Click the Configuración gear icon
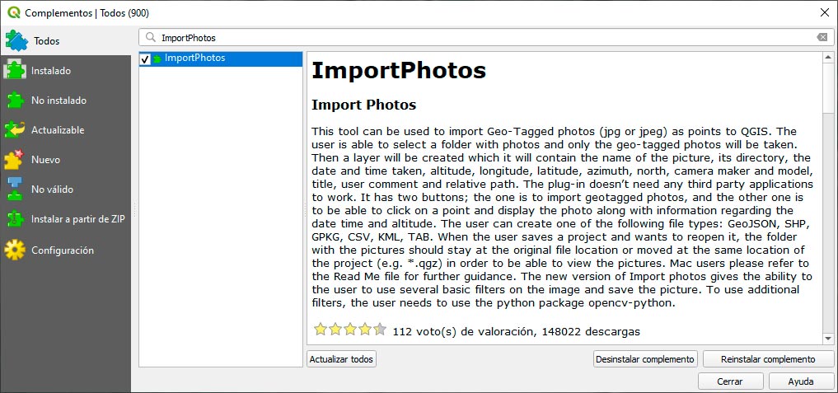 point(15,250)
